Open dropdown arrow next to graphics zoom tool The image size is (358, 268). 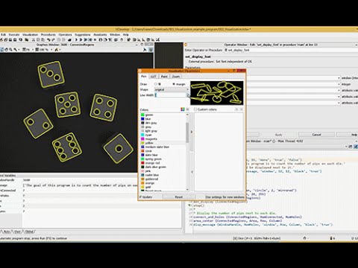(x=19, y=50)
